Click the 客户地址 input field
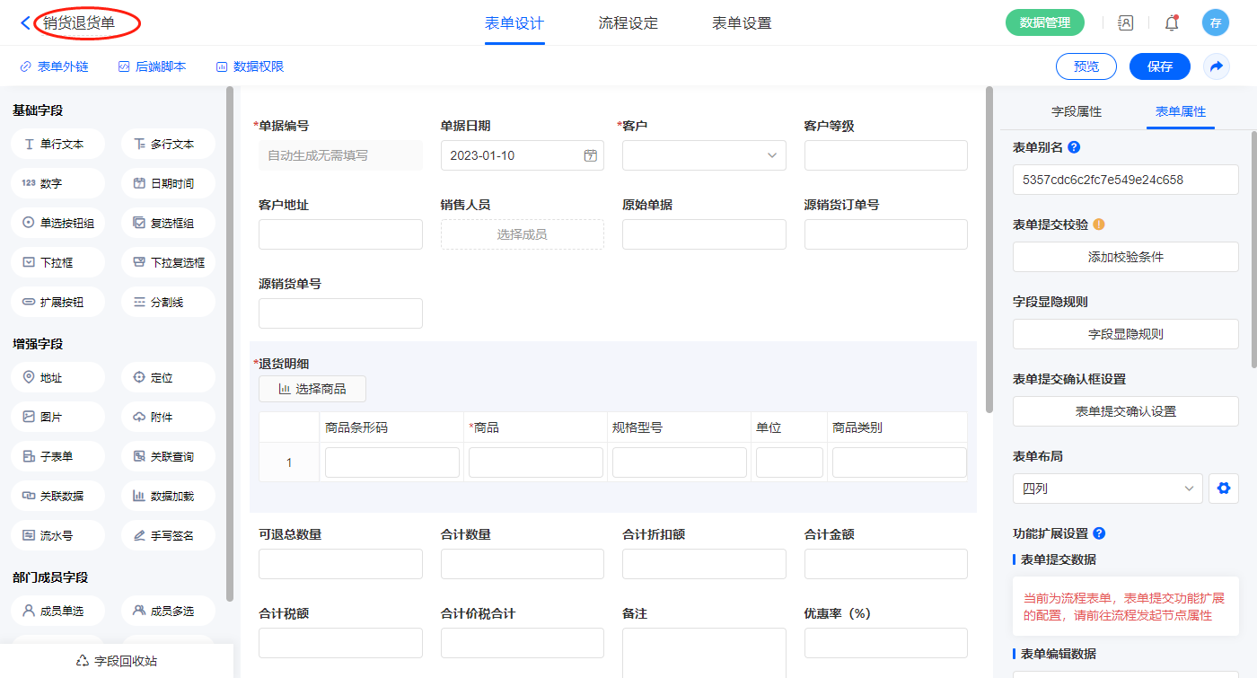 pyautogui.click(x=340, y=234)
